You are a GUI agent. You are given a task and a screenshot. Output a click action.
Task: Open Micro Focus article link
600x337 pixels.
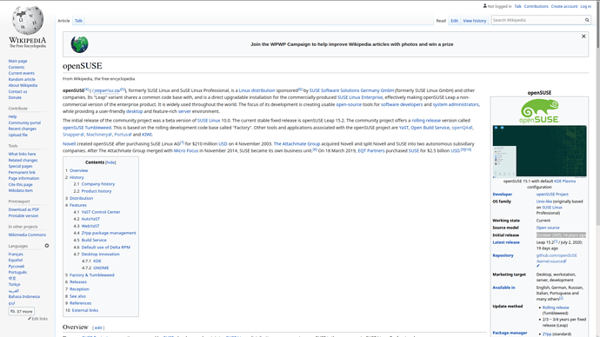coord(186,150)
